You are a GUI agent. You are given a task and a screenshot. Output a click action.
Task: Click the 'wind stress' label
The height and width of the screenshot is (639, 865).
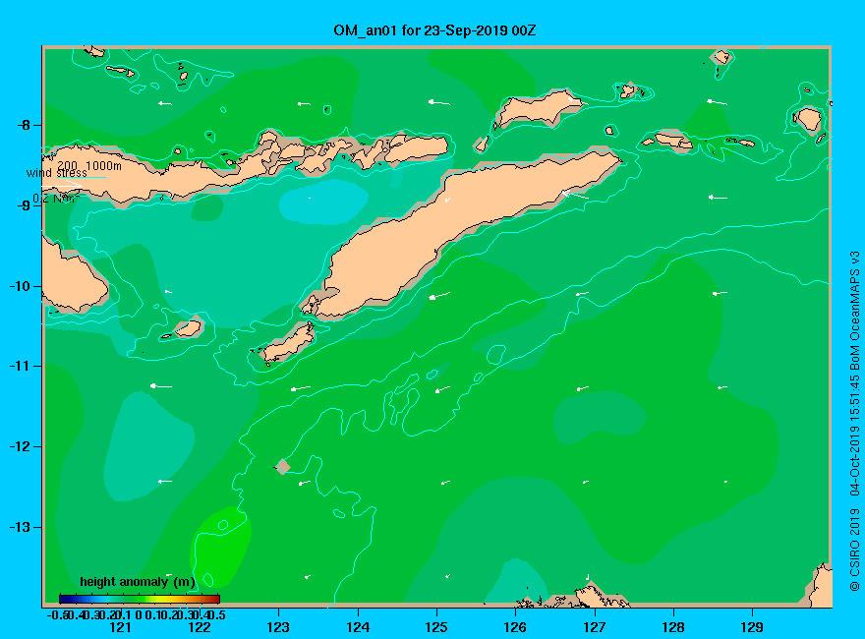tap(56, 173)
